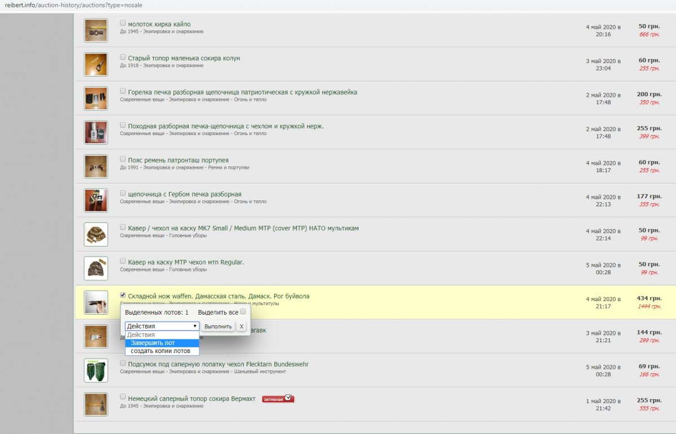Viewport: 676px width, 434px height.
Task: Open the Flecktarn shovel pouch thumbnail
Action: click(x=96, y=370)
